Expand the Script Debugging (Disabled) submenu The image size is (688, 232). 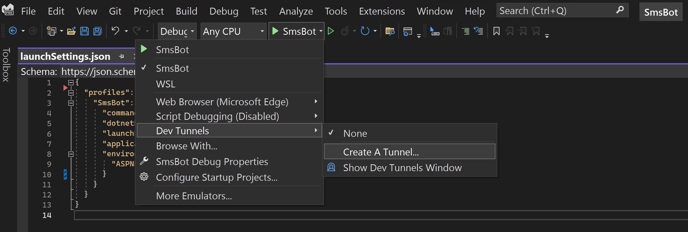pos(229,116)
